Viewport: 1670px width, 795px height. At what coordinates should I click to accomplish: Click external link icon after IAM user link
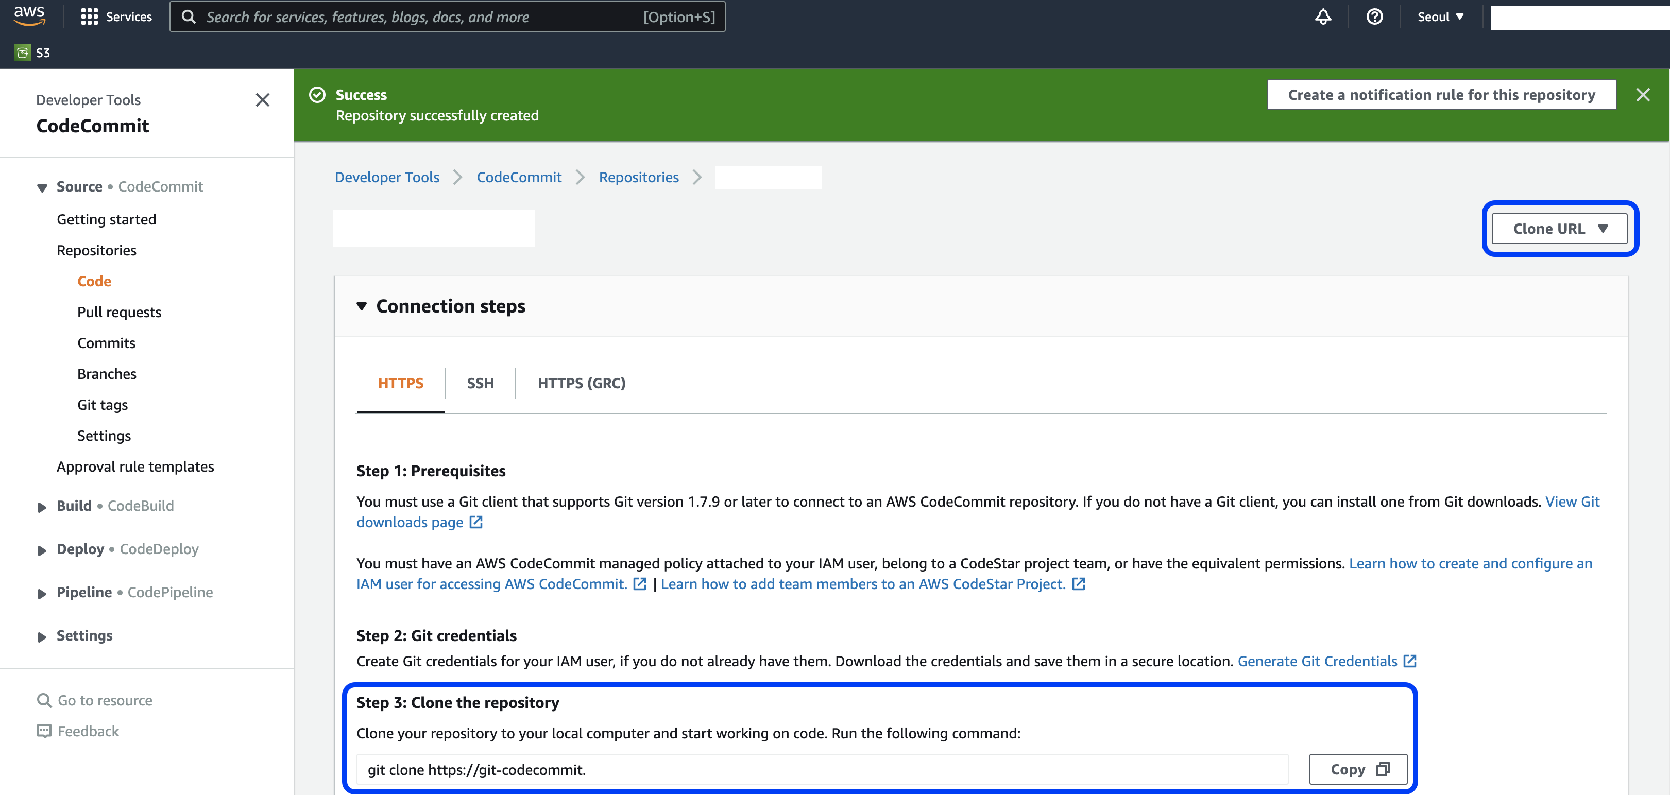coord(640,584)
